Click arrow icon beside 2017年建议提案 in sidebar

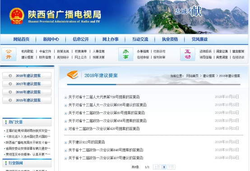coord(10,84)
